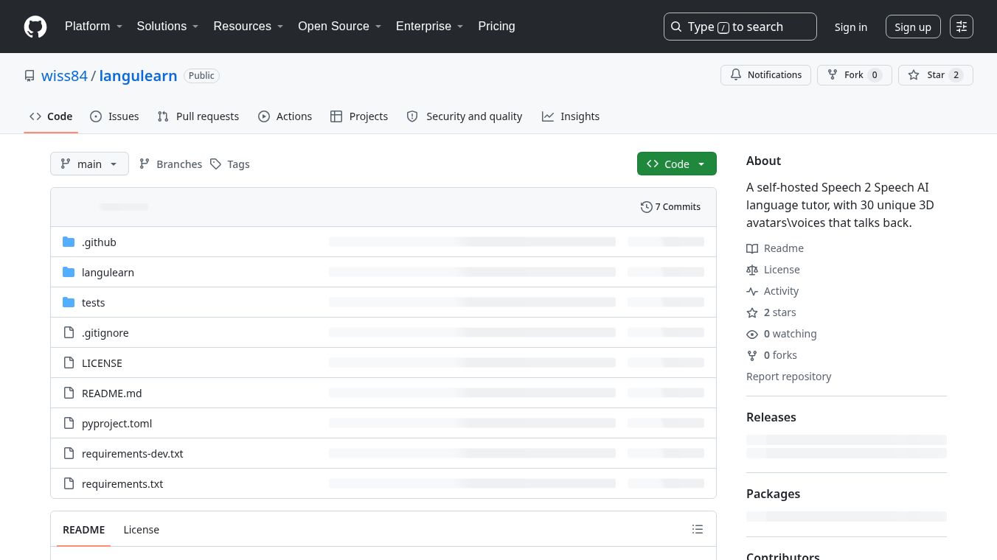Open the wiss84 owner profile link
Screen dimensions: 997x560
click(64, 76)
